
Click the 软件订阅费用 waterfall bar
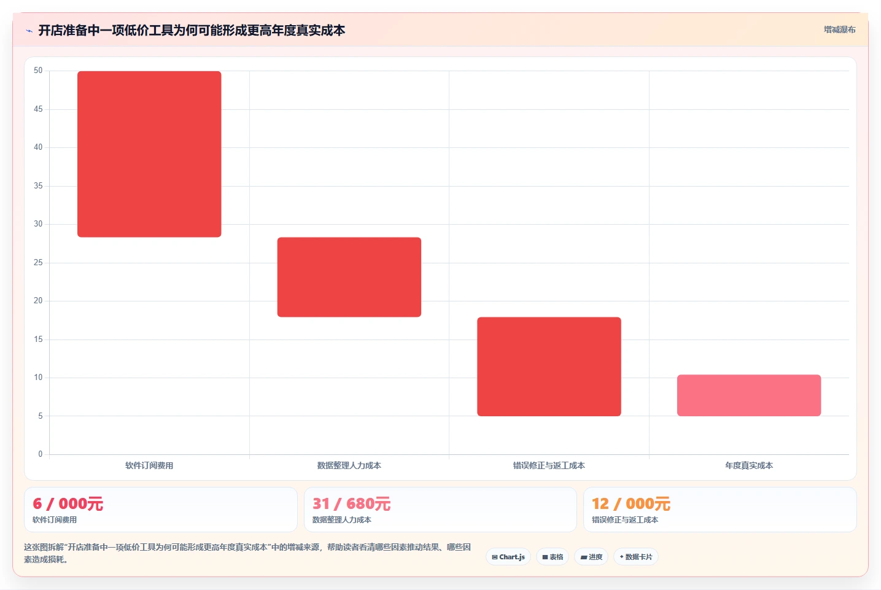point(149,154)
